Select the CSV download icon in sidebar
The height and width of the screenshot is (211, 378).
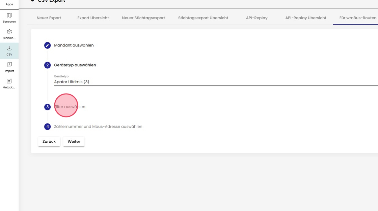point(9,48)
